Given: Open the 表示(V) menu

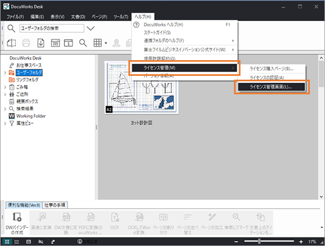Looking at the screenshot, I should (x=57, y=17).
